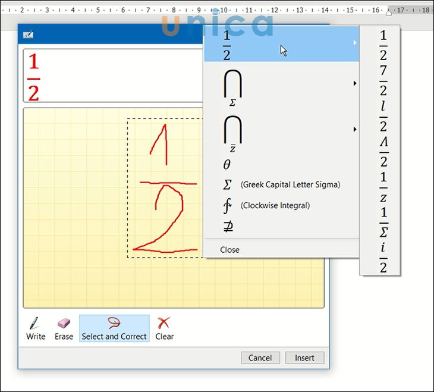Select the Erase tool
This screenshot has width=434, height=392.
[64, 328]
